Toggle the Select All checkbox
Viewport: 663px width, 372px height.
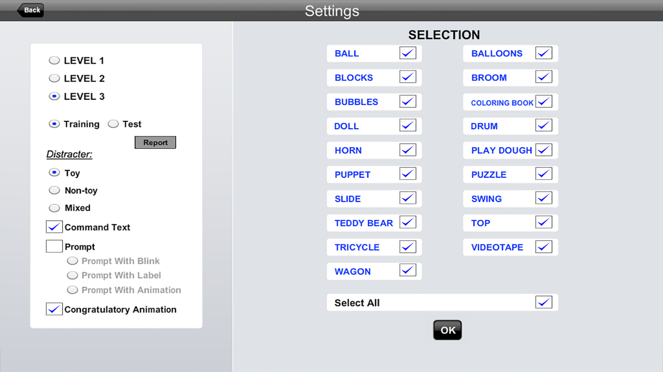click(x=544, y=302)
